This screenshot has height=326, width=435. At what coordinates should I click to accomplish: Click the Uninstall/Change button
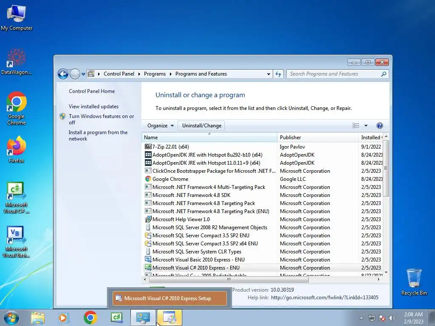[x=202, y=126]
